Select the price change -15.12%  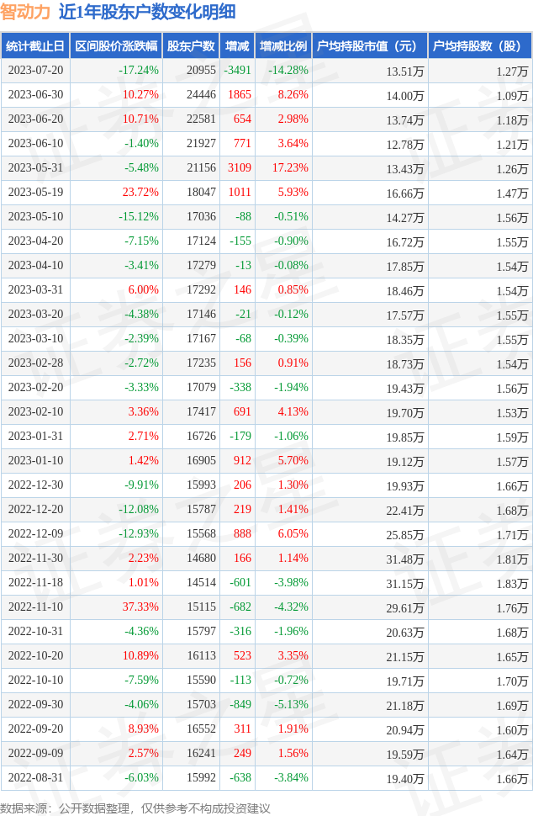pyautogui.click(x=139, y=216)
